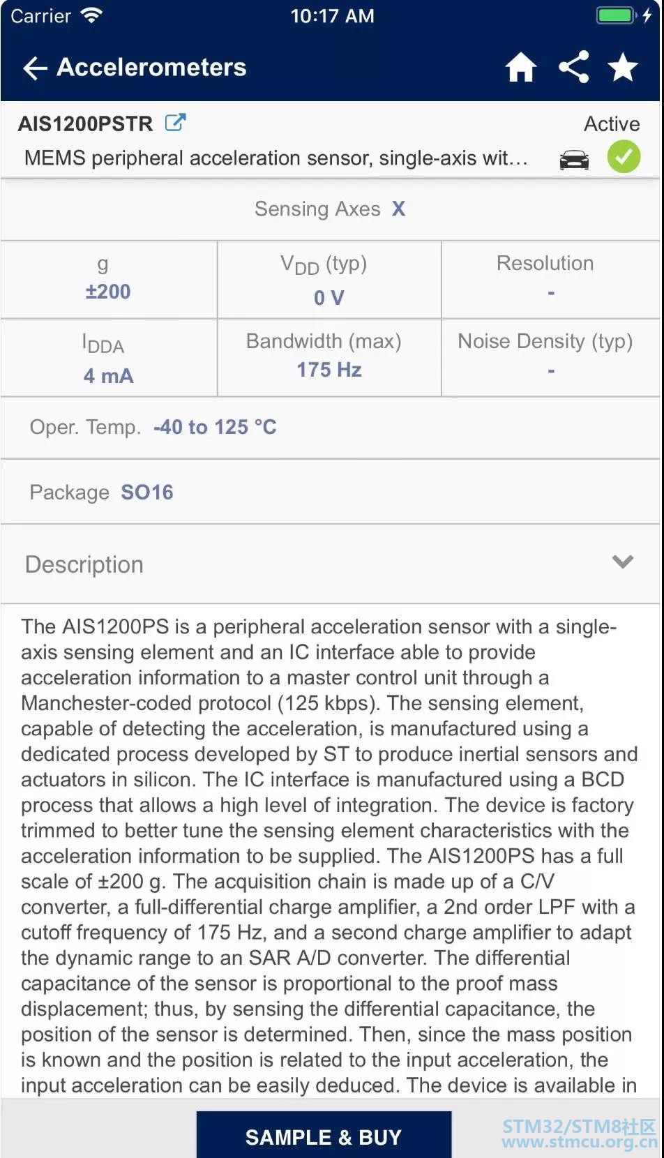Tap the Share icon

click(x=573, y=68)
